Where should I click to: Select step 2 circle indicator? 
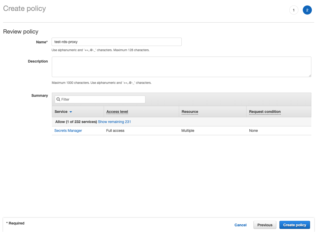[x=307, y=10]
